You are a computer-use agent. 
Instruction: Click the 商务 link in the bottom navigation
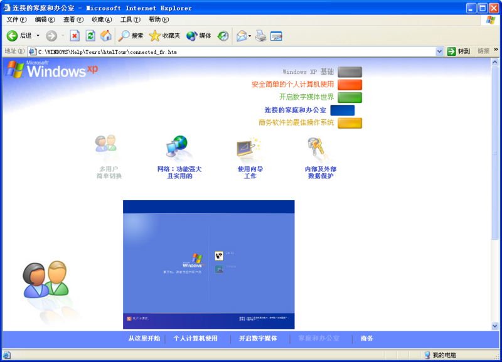[366, 338]
